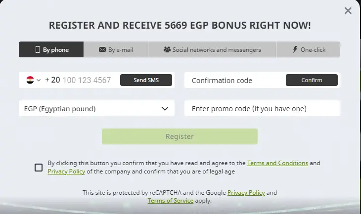Viewport: 361px width, 214px height.
Task: Click the people icon for social networks
Action: click(x=167, y=50)
